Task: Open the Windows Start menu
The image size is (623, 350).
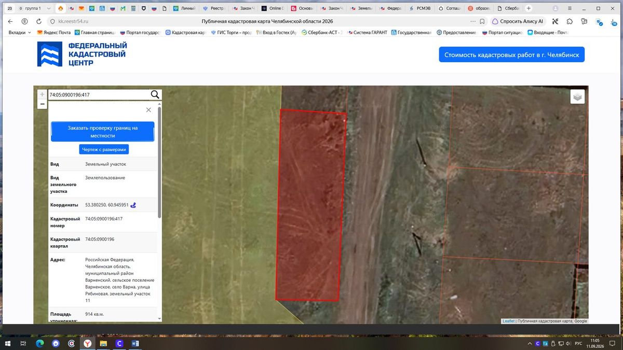Action: point(8,343)
